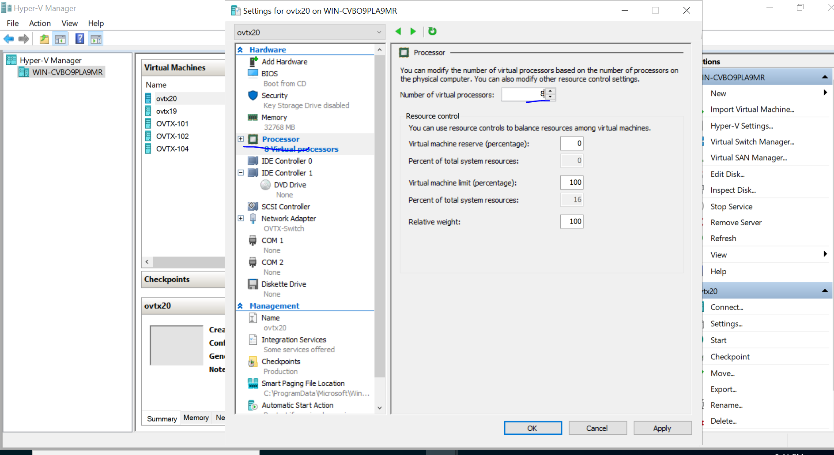Go to previous settings page with green left arrow

[398, 31]
